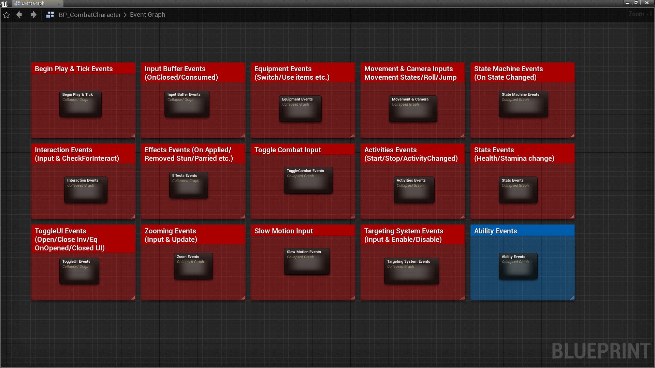The height and width of the screenshot is (368, 655).
Task: Click BP_CombatCharacter breadcrumb link
Action: click(x=89, y=15)
